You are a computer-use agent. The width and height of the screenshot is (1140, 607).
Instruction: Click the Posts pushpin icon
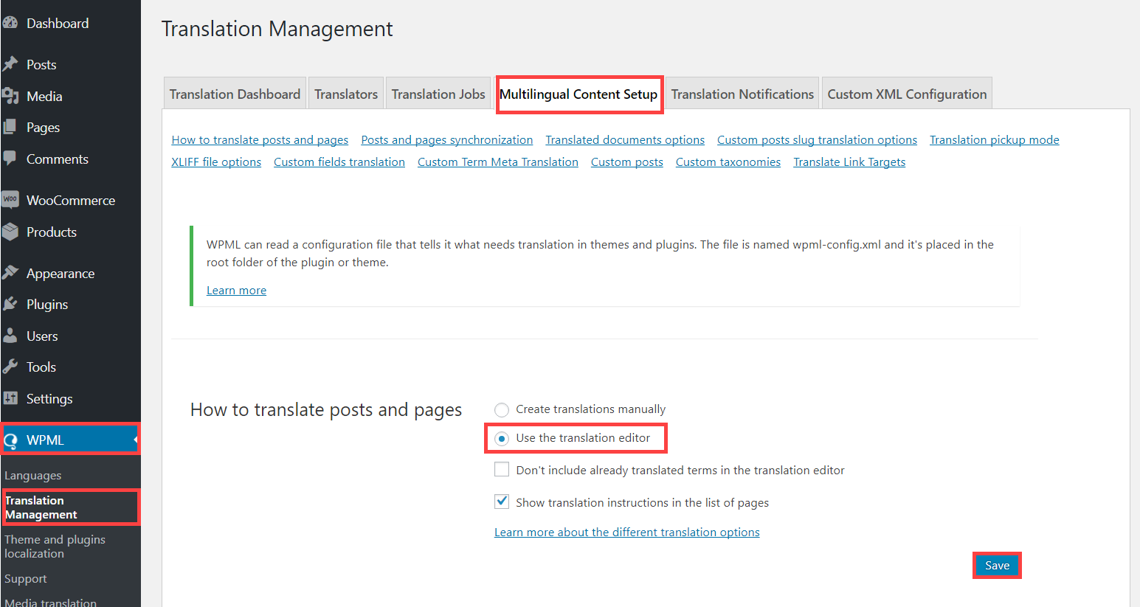[10, 64]
